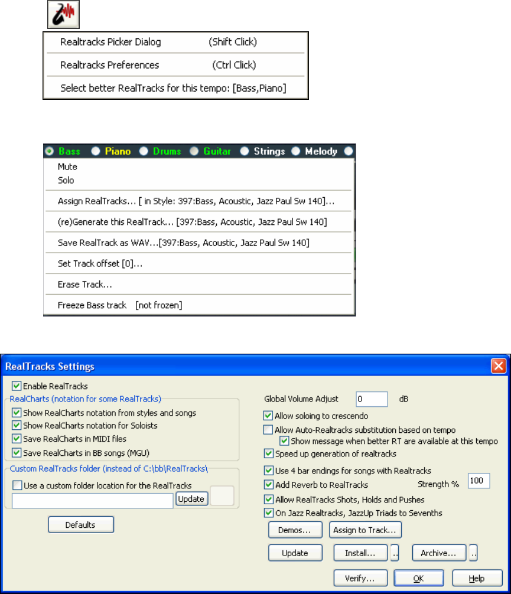Click Update button beside custom folder field
Image resolution: width=511 pixels, height=594 pixels.
(191, 499)
